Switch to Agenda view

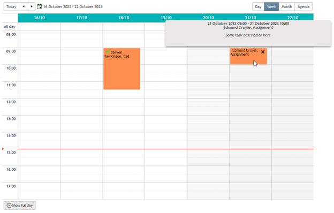point(303,6)
